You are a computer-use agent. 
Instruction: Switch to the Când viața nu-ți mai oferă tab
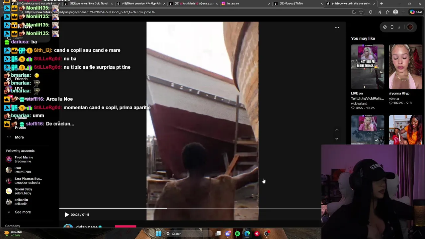click(x=36, y=4)
